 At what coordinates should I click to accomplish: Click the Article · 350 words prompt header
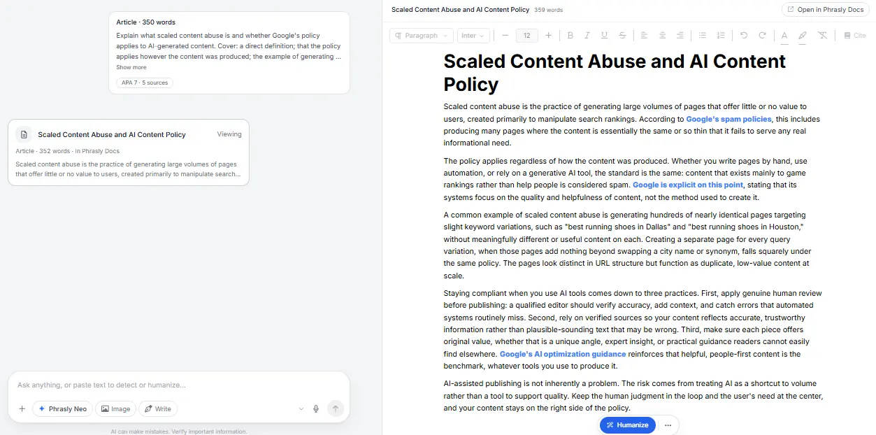(146, 22)
